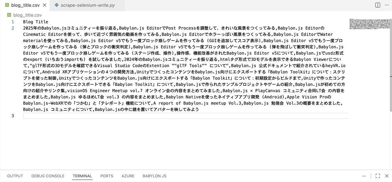Click the CSV file icon on blog_title.csv tab
Screen dimensions: 392x182
[7, 5]
